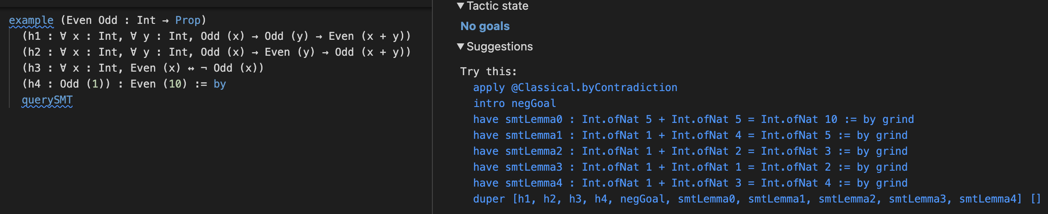Click the number 10 in the goal

pyautogui.click(x=175, y=84)
